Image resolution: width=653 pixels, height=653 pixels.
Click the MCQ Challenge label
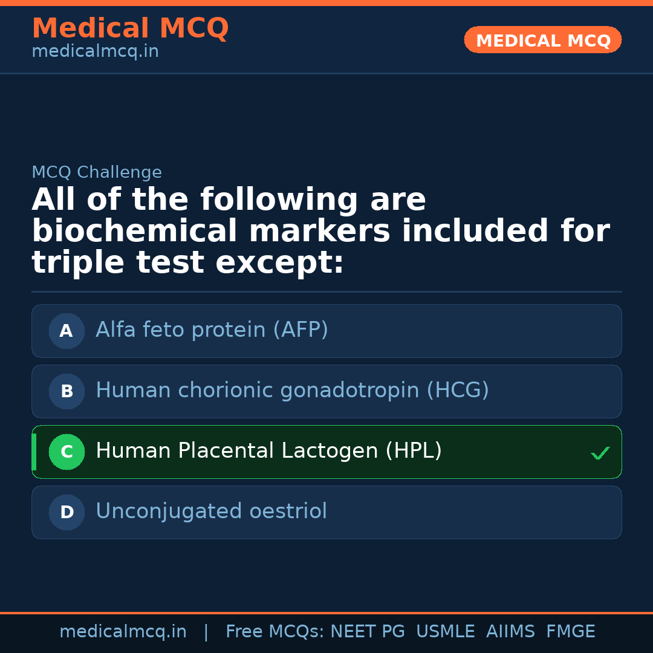coord(97,172)
